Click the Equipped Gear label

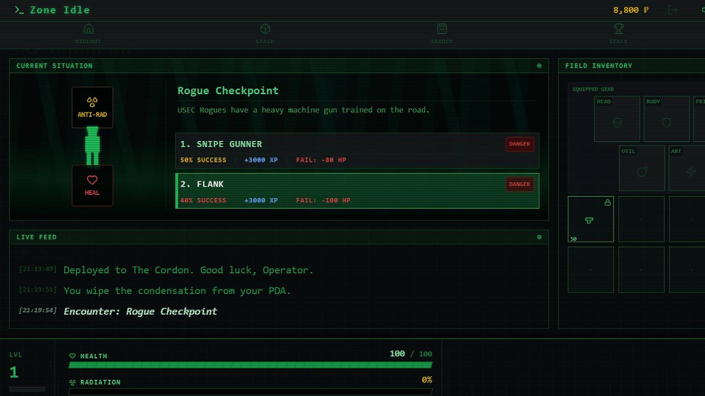click(x=593, y=89)
